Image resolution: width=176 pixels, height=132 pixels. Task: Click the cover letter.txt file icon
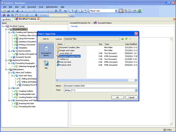(x=58, y=53)
